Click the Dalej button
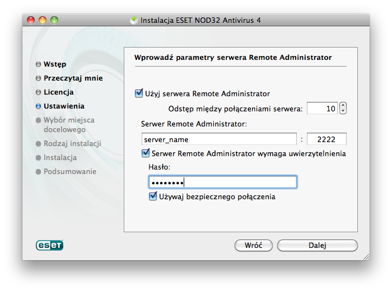The image size is (392, 291). pyautogui.click(x=318, y=245)
